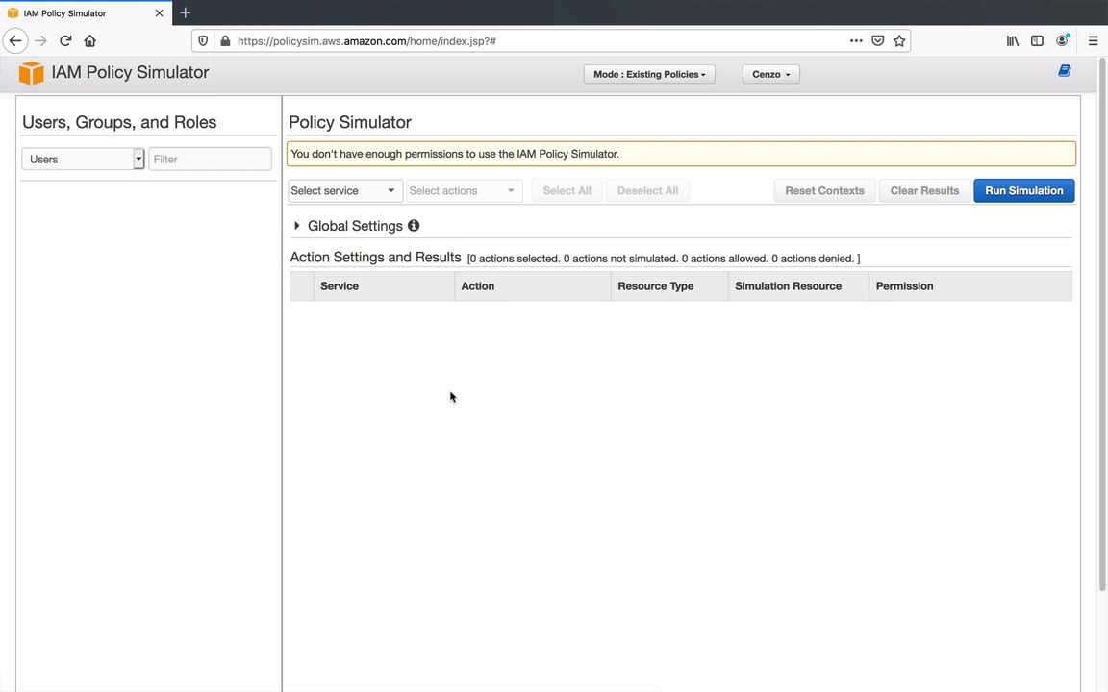
Task: Open the Mode: Existing Policies dropdown
Action: click(x=649, y=74)
